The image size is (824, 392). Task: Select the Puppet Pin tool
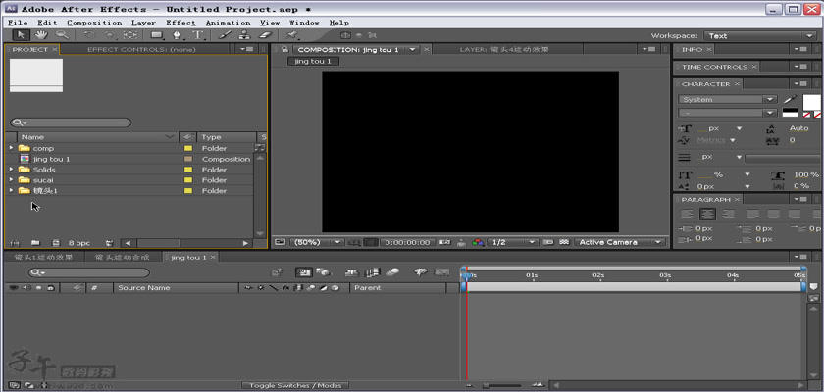(291, 35)
